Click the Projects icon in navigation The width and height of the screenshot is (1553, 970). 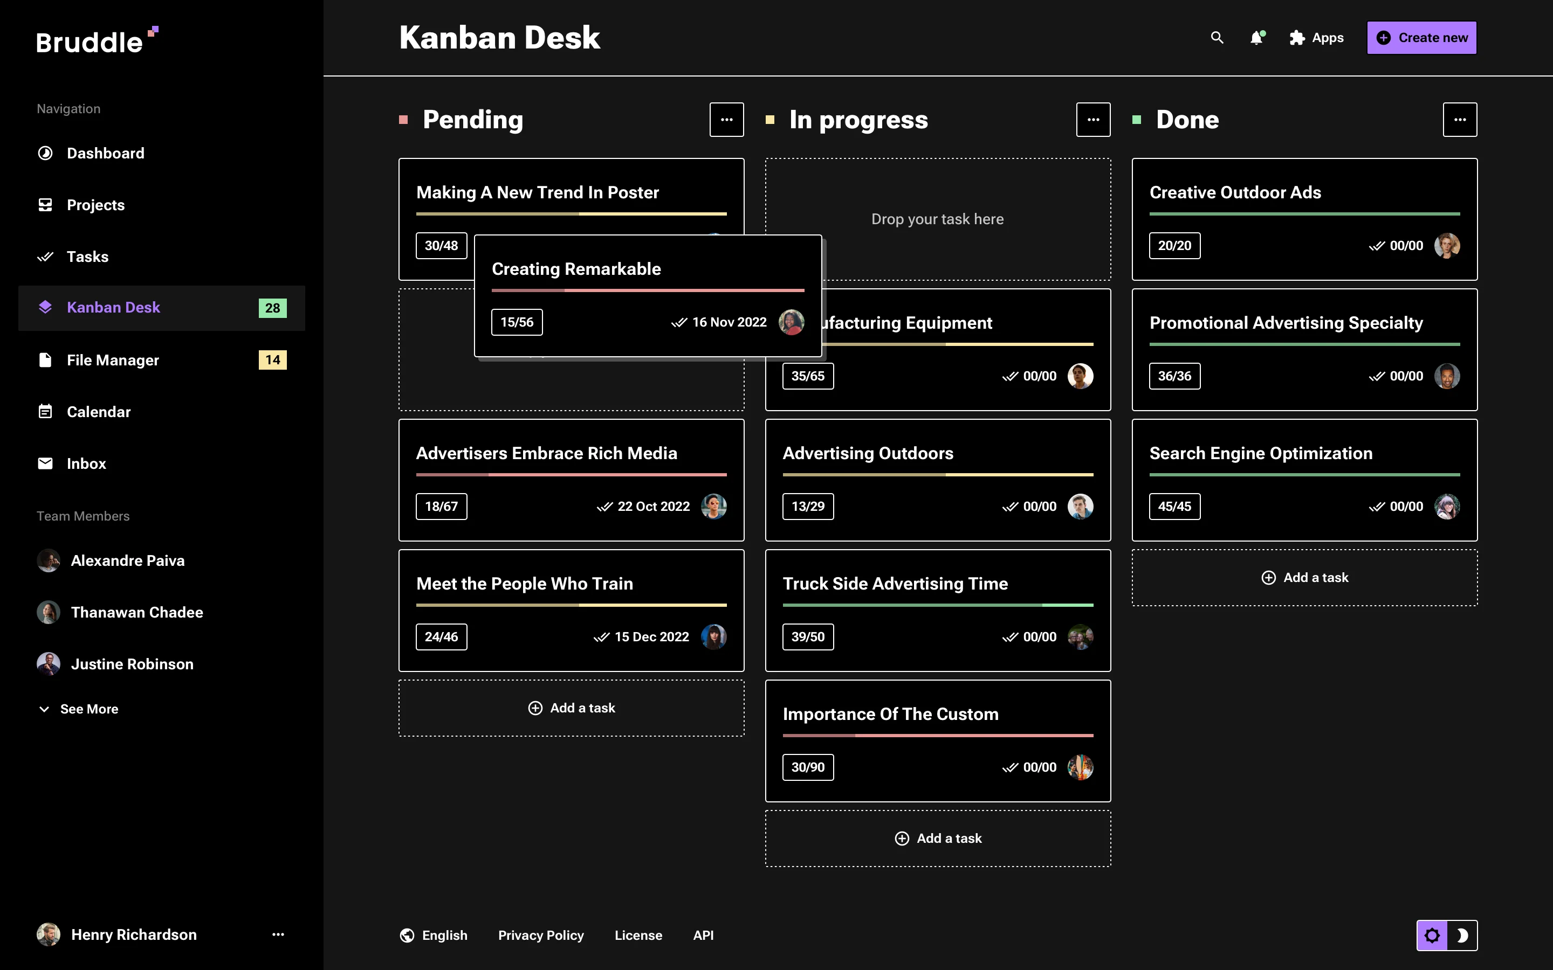(45, 205)
